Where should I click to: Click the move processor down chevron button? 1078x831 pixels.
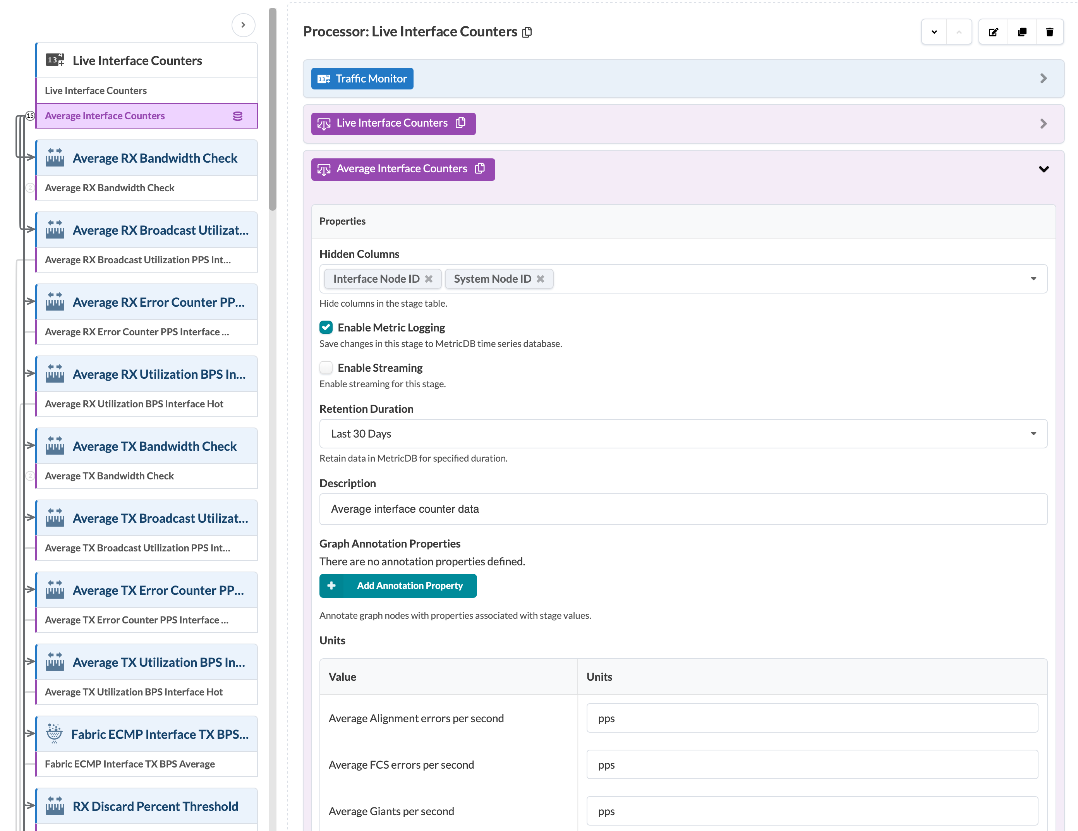934,32
